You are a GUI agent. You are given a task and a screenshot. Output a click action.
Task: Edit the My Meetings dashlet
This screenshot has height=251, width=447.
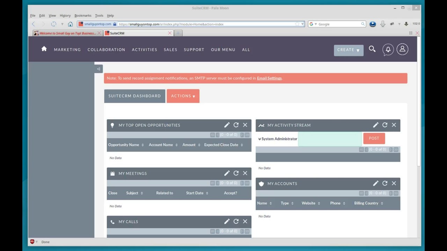coord(227,173)
